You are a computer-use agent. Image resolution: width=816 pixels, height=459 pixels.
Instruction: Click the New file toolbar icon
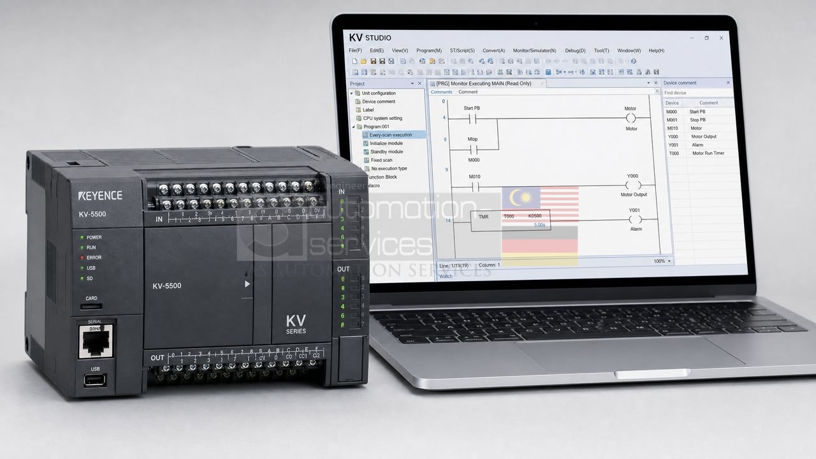[354, 61]
